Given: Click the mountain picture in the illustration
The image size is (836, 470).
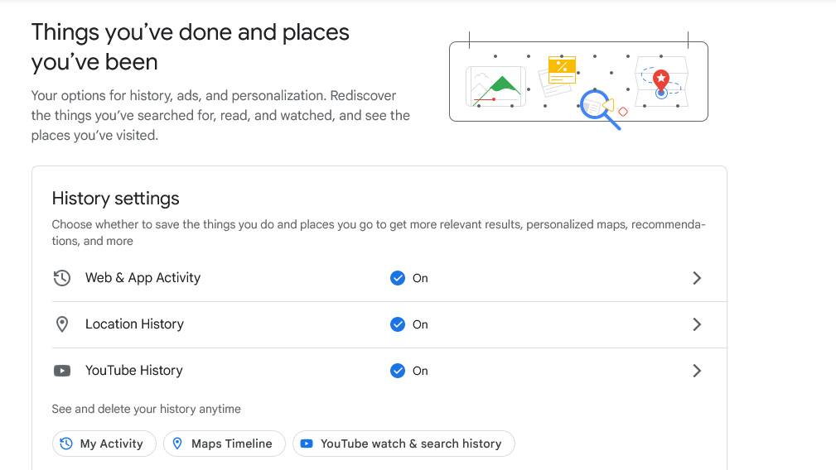Looking at the screenshot, I should 496,87.
